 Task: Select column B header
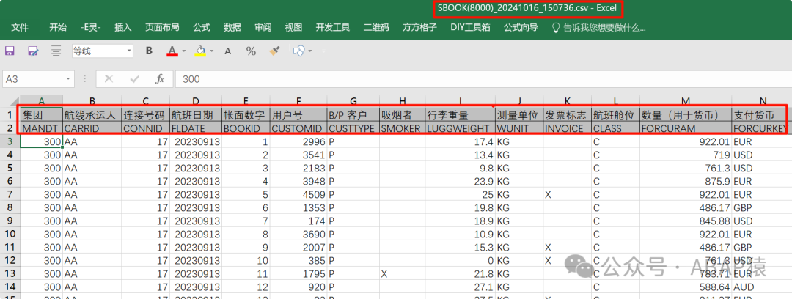point(92,101)
